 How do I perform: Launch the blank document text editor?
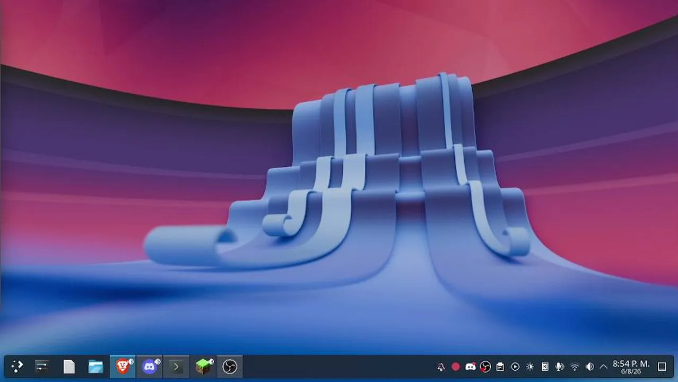click(x=69, y=367)
